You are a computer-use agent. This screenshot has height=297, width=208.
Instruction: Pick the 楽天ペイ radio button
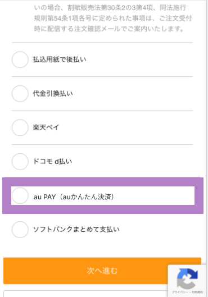coord(20,127)
